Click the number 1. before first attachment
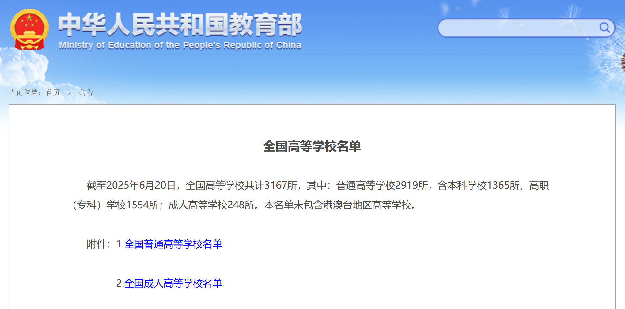This screenshot has height=309, width=625. pos(120,244)
